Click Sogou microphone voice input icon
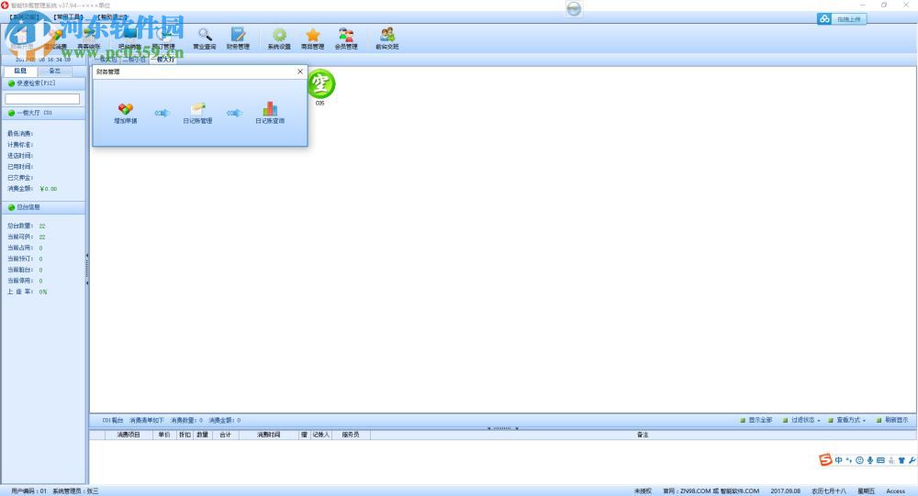This screenshot has width=918, height=496. [x=870, y=460]
